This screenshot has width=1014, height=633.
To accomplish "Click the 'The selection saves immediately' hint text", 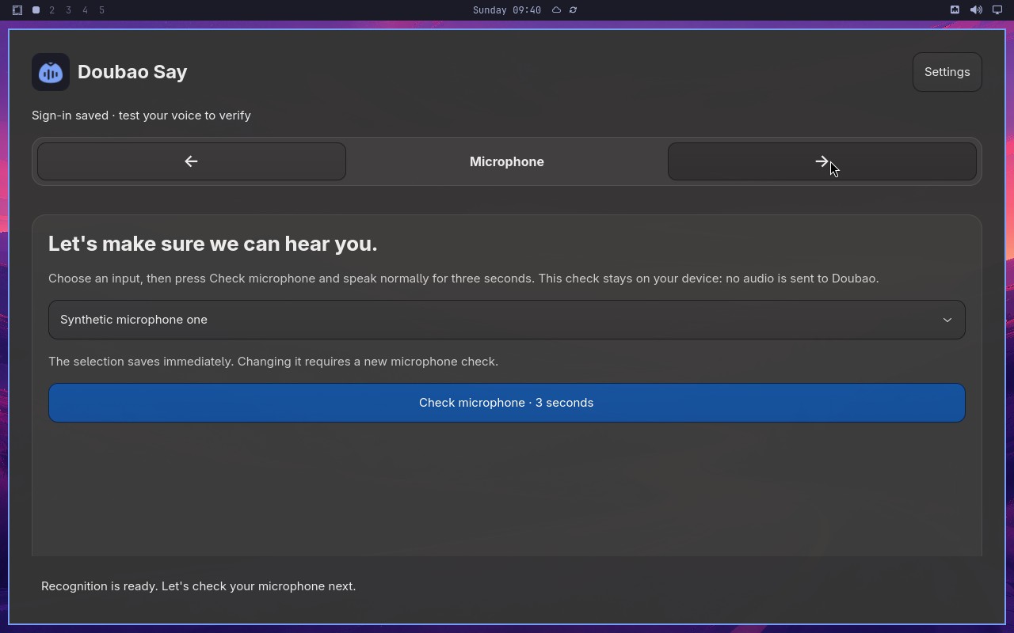I will click(273, 362).
